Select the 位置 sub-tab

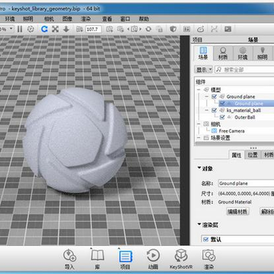pyautogui.click(x=253, y=155)
